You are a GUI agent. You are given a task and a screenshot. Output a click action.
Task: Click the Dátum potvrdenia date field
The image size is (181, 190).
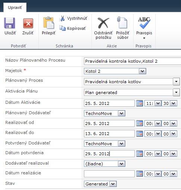[x=109, y=154]
